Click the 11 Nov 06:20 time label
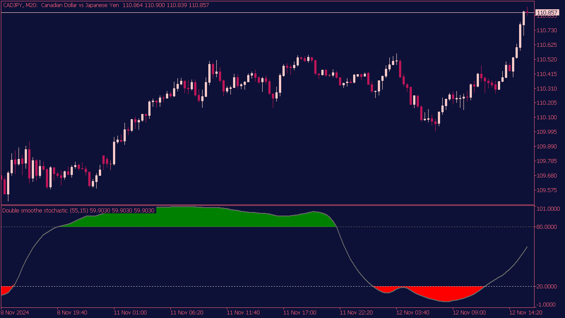 coord(187,312)
